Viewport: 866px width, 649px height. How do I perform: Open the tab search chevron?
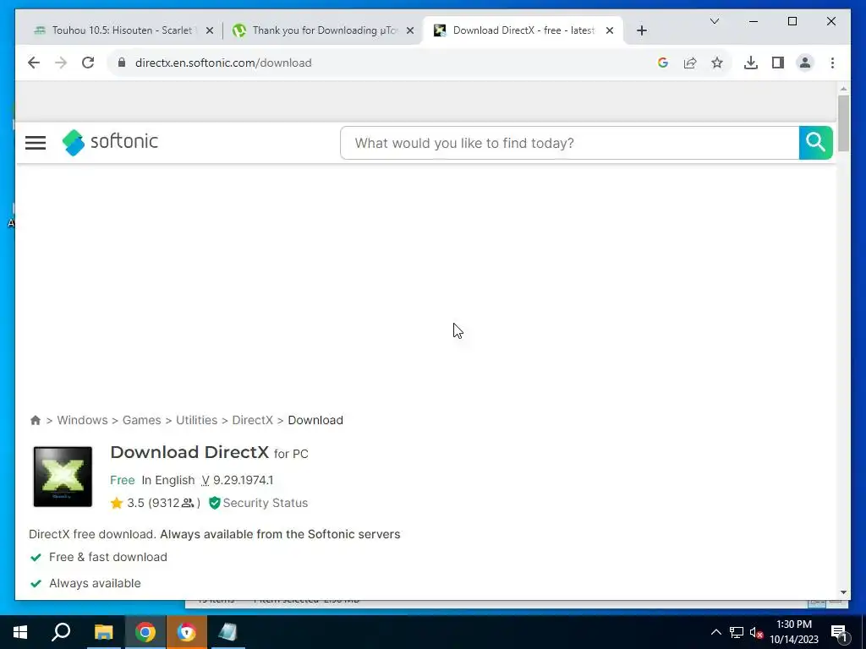click(x=714, y=21)
